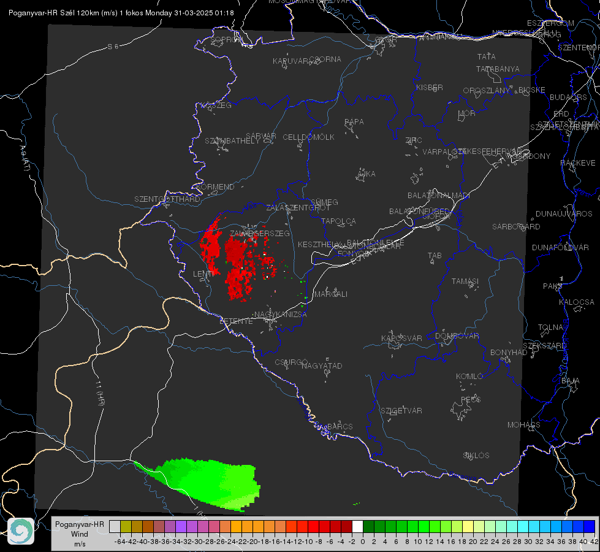This screenshot has width=600, height=552.
Task: Click the LENTI label
Action: point(203,274)
